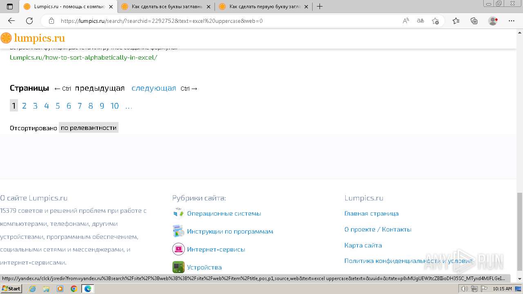The width and height of the screenshot is (523, 294).
Task: Open the tab actions menu icon
Action: tap(10, 7)
